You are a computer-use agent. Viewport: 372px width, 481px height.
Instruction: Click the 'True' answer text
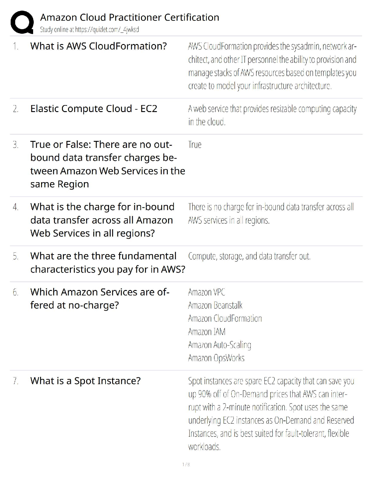point(195,145)
